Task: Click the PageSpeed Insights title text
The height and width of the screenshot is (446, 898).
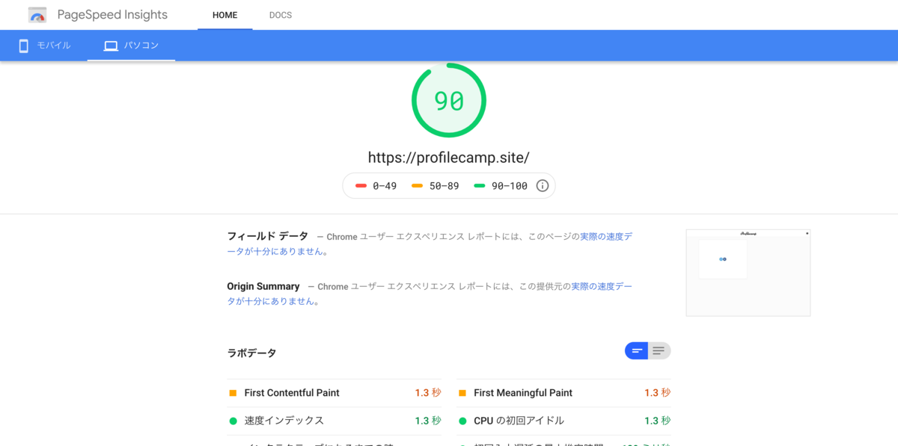Action: point(113,15)
